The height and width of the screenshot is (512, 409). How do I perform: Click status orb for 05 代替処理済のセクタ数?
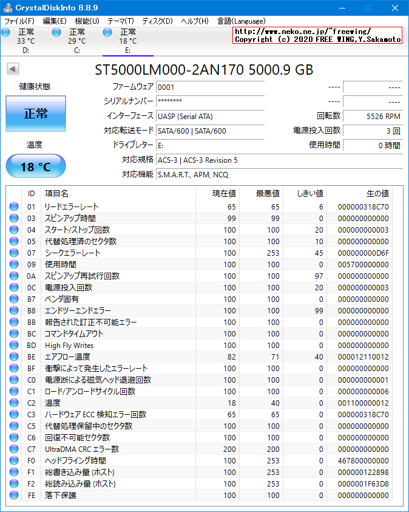click(x=14, y=241)
